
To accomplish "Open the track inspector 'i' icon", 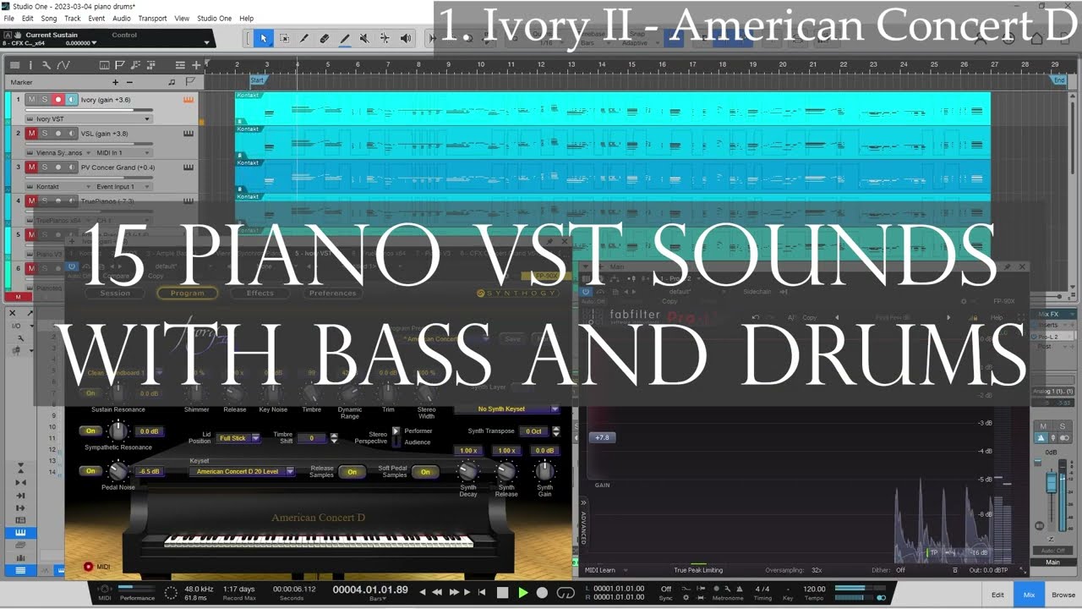I will click(x=30, y=65).
